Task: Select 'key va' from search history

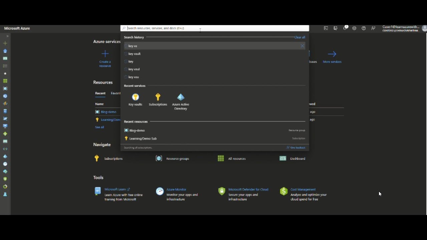Action: coord(215,46)
